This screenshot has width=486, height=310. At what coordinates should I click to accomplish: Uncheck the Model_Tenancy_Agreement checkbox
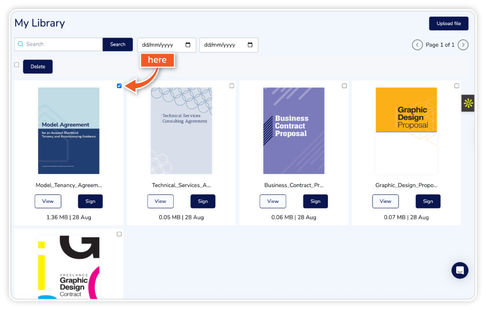click(x=119, y=86)
